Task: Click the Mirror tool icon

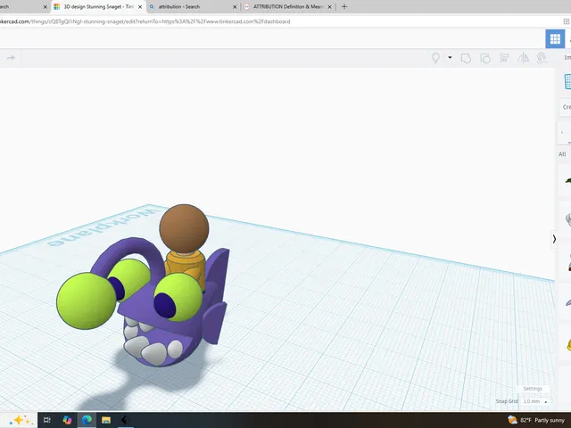Action: click(x=524, y=58)
